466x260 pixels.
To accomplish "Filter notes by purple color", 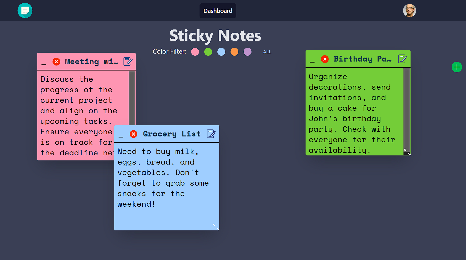I will [248, 52].
